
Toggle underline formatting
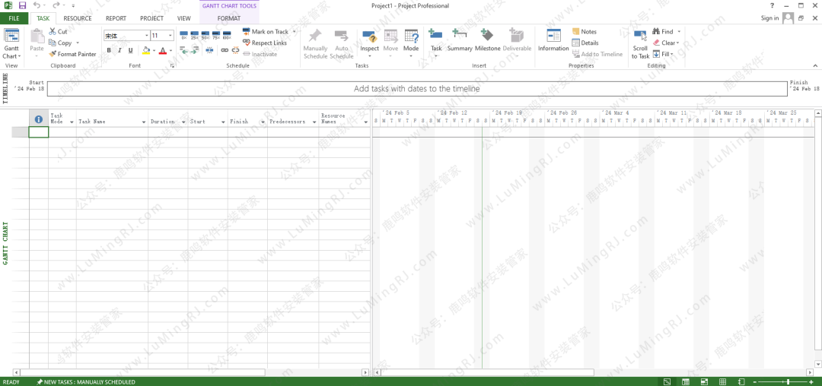(x=130, y=51)
